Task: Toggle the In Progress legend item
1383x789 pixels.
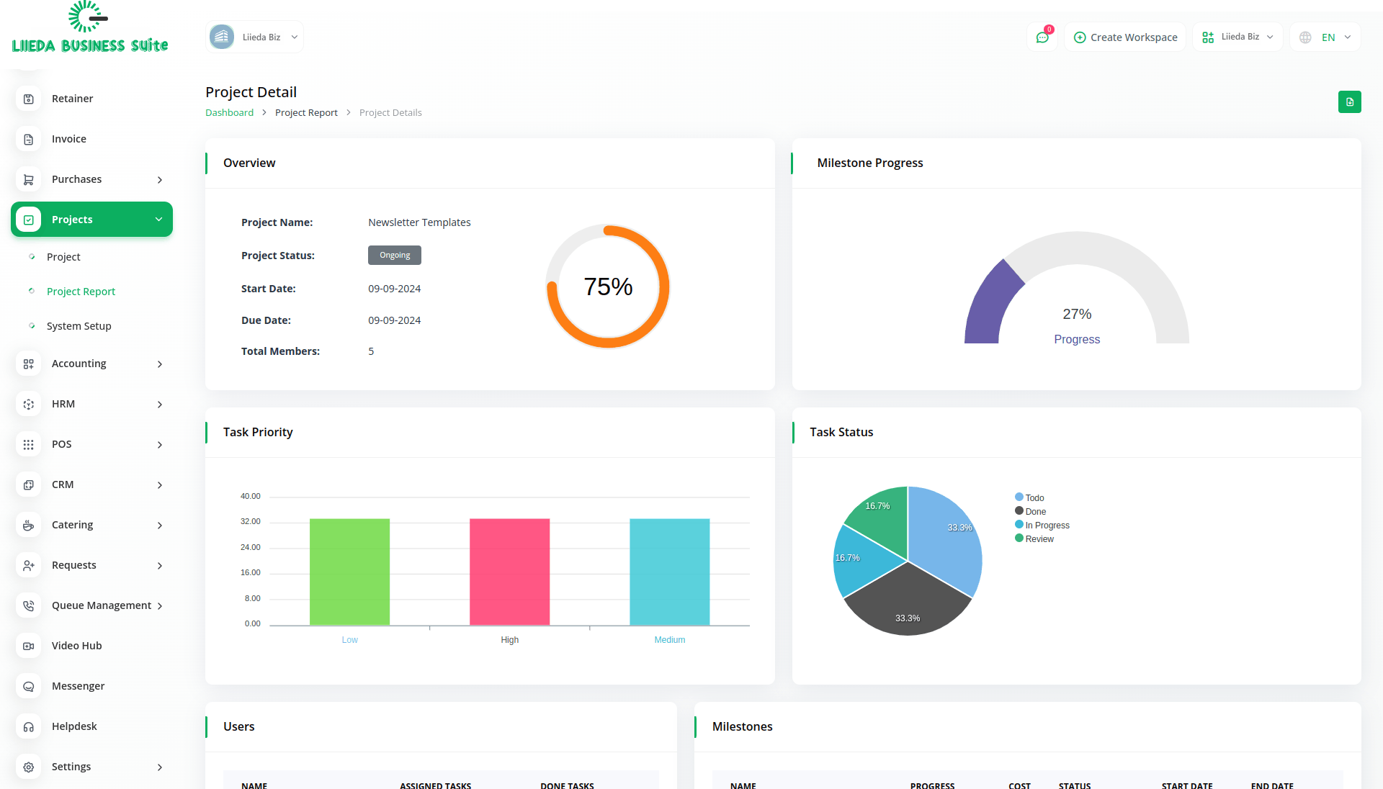Action: (1042, 525)
